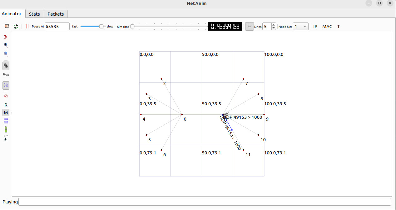
Task: Select node 0 in the topology
Action: 182,114
